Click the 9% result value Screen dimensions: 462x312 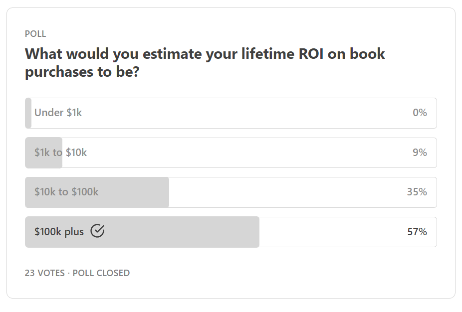(x=420, y=152)
